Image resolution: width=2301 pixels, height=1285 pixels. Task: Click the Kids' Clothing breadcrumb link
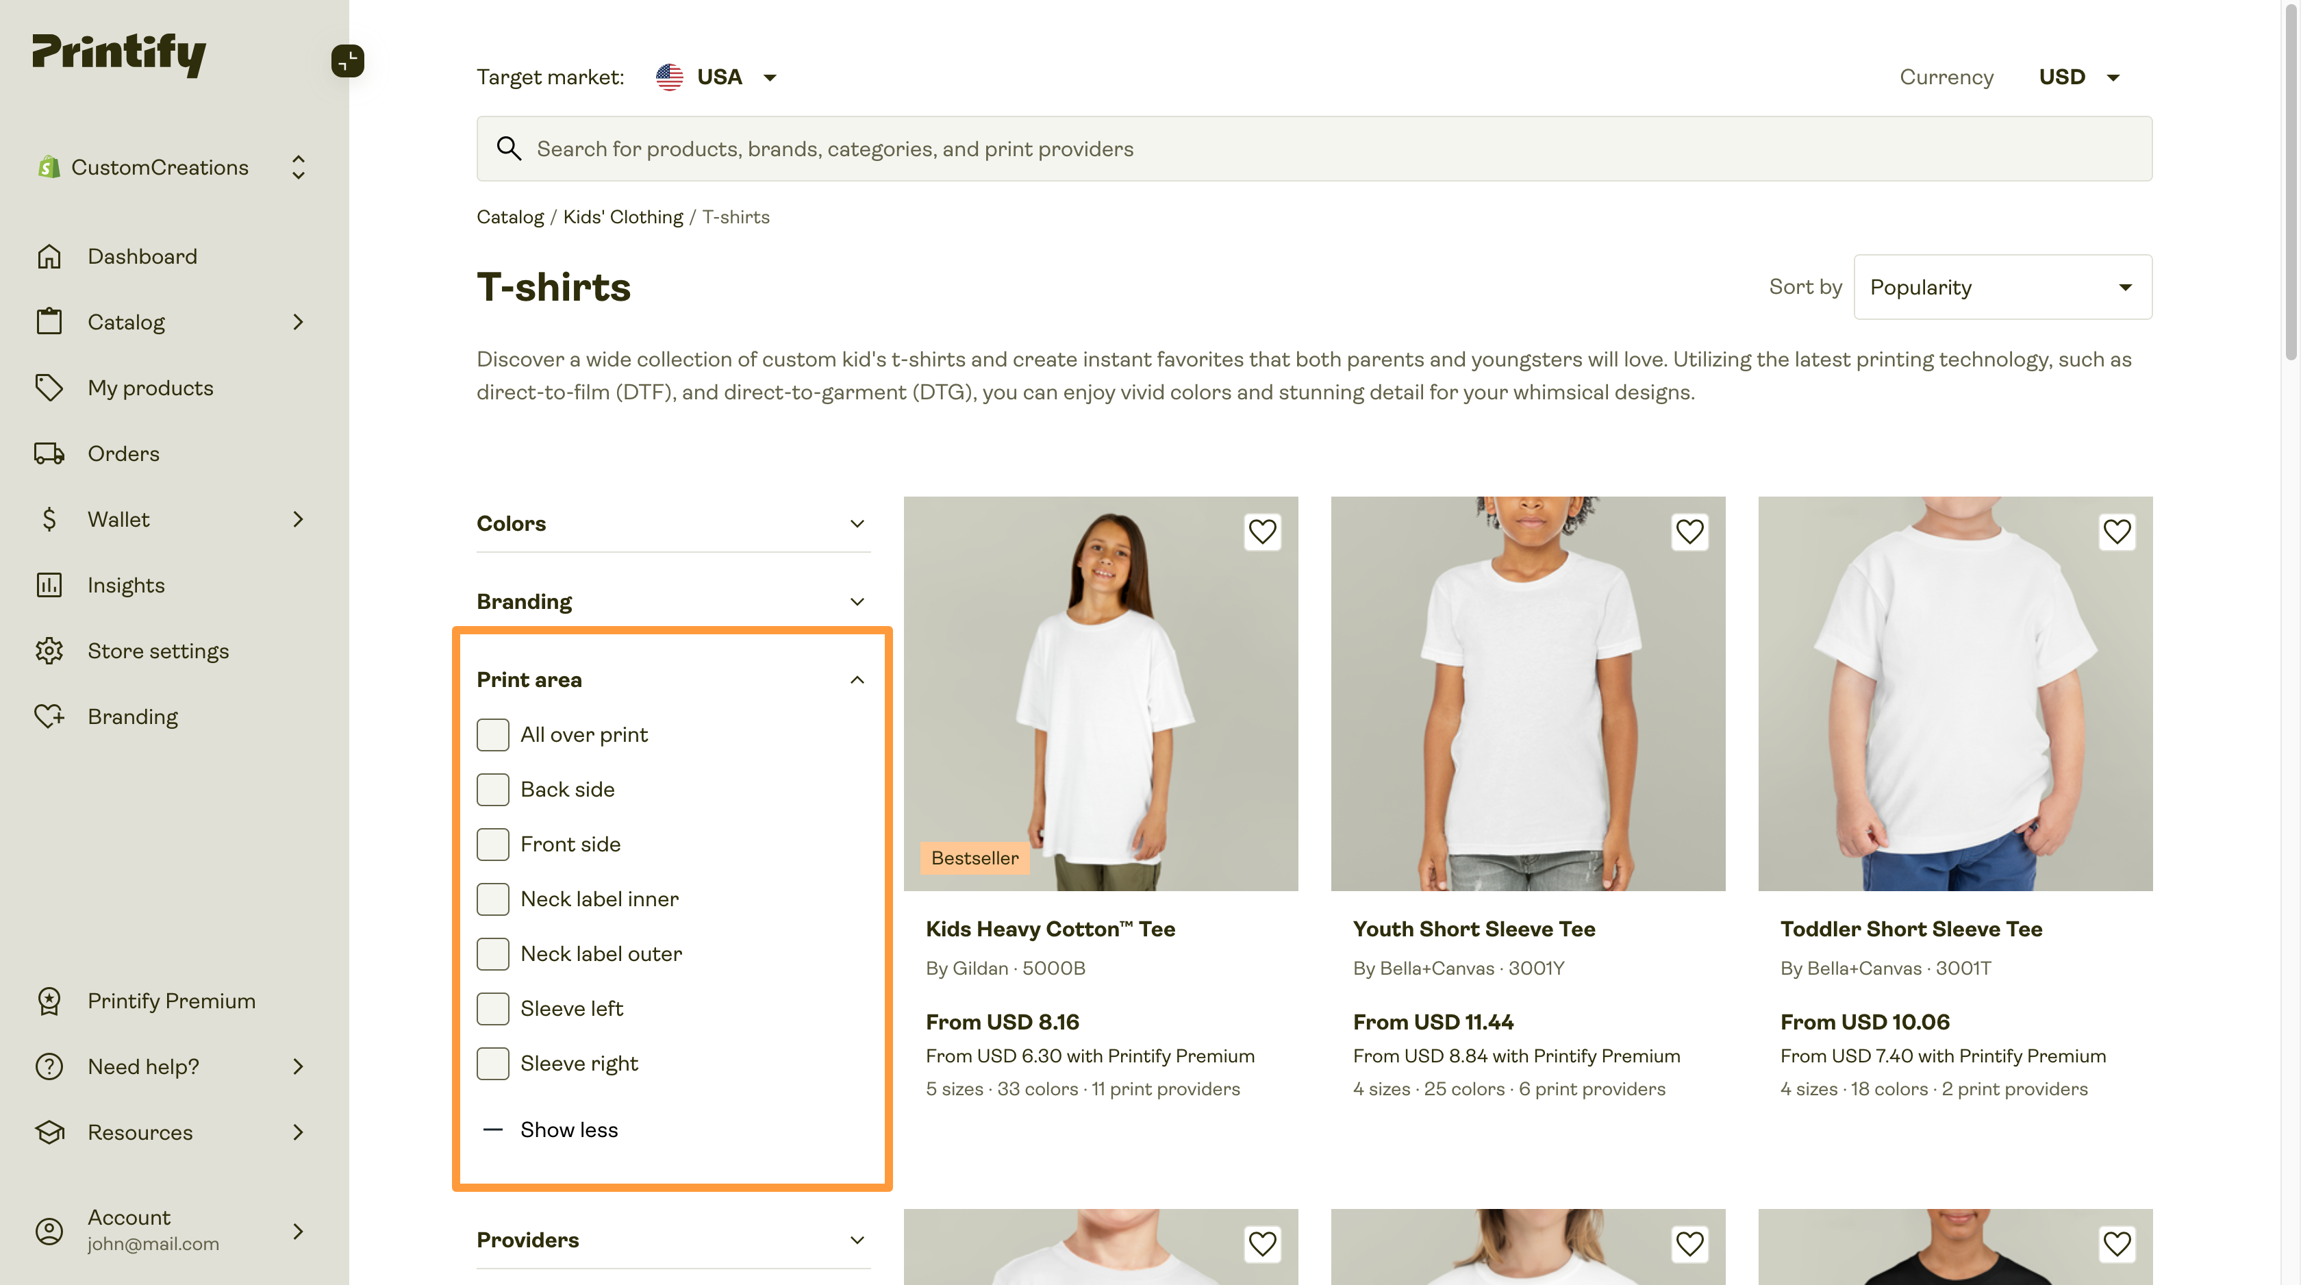click(623, 217)
